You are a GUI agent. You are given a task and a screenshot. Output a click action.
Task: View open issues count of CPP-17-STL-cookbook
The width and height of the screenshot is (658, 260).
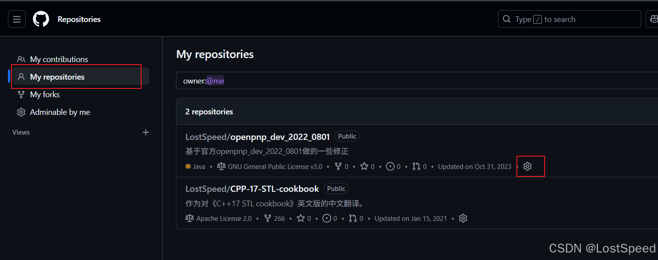point(330,218)
